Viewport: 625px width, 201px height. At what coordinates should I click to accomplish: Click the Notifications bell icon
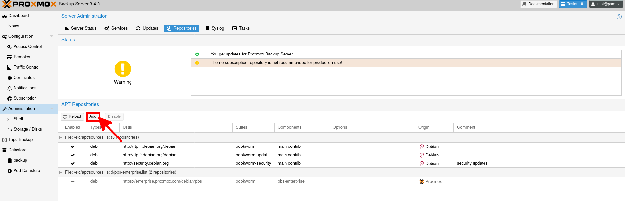point(10,88)
